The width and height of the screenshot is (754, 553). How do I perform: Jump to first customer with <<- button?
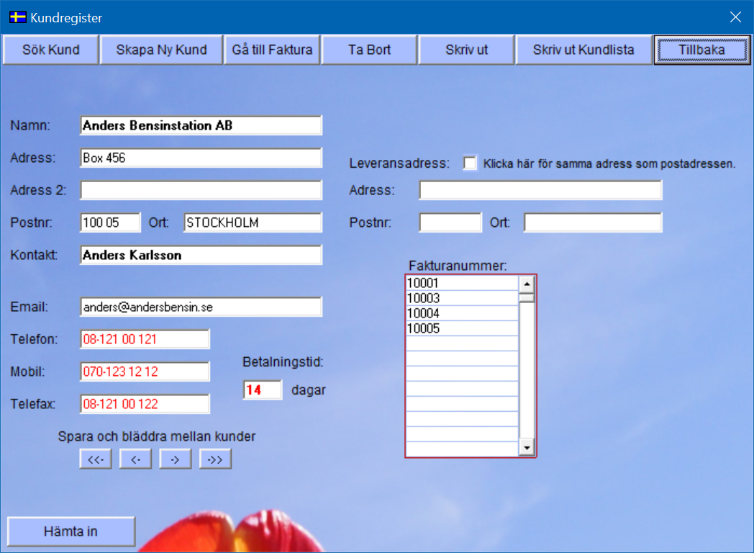click(x=96, y=459)
